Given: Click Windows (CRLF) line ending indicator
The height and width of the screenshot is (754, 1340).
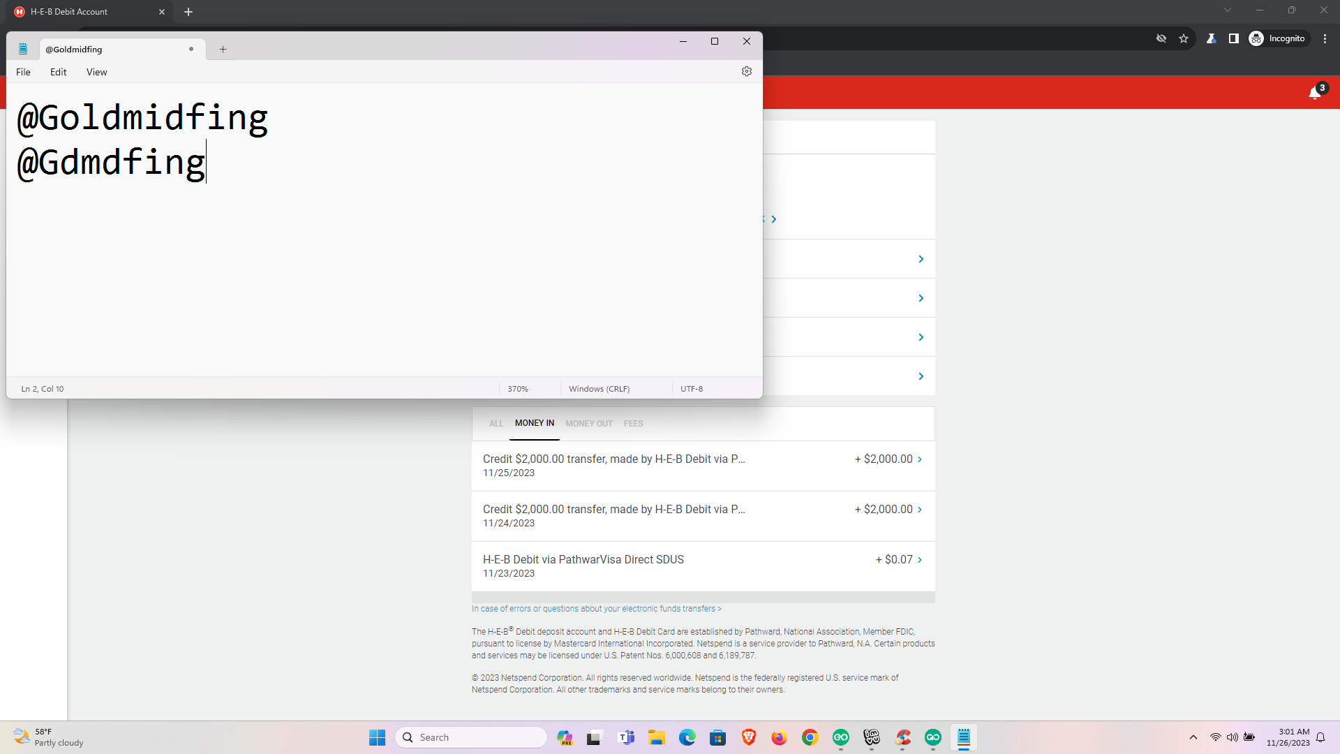Looking at the screenshot, I should coord(599,389).
